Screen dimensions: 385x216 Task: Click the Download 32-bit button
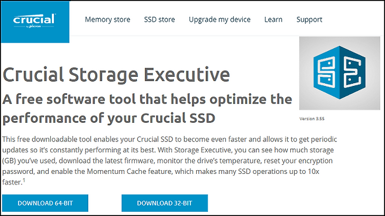coord(165,203)
